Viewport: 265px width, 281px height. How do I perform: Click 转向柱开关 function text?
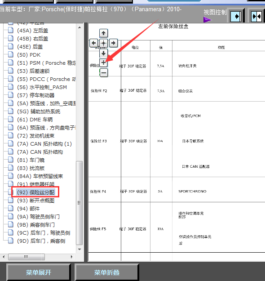(187, 66)
